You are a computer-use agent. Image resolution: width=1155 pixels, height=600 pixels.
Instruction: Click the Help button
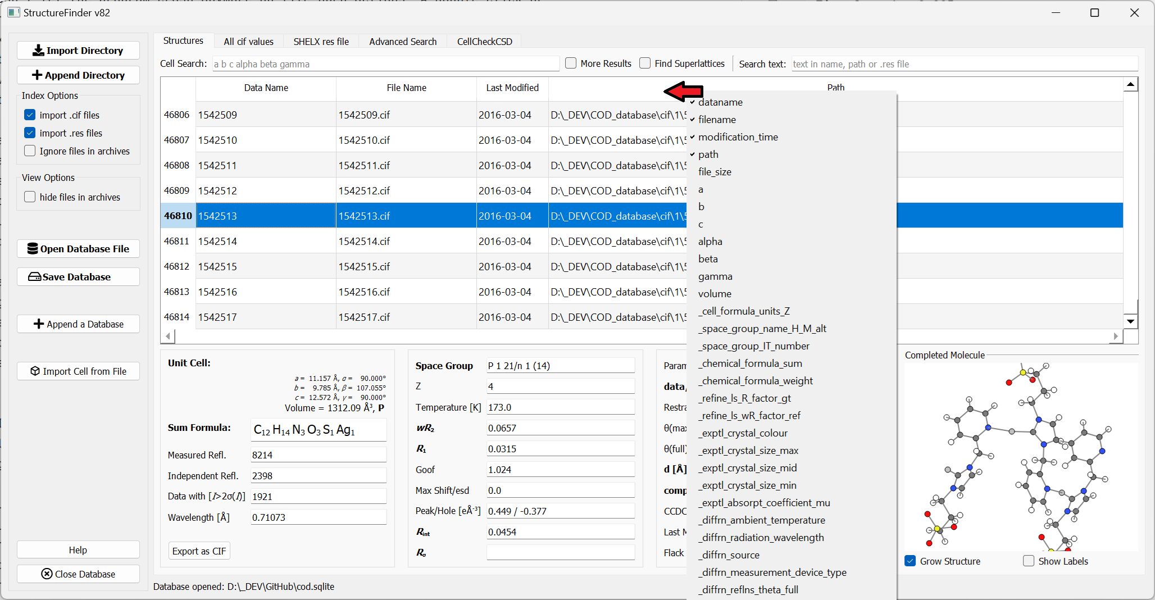(78, 549)
